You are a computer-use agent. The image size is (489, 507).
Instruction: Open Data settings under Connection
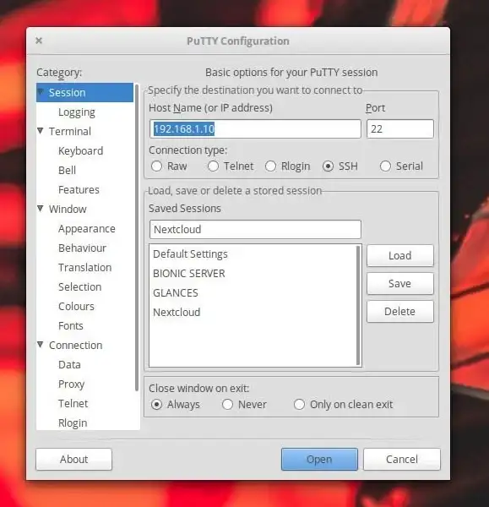(69, 364)
